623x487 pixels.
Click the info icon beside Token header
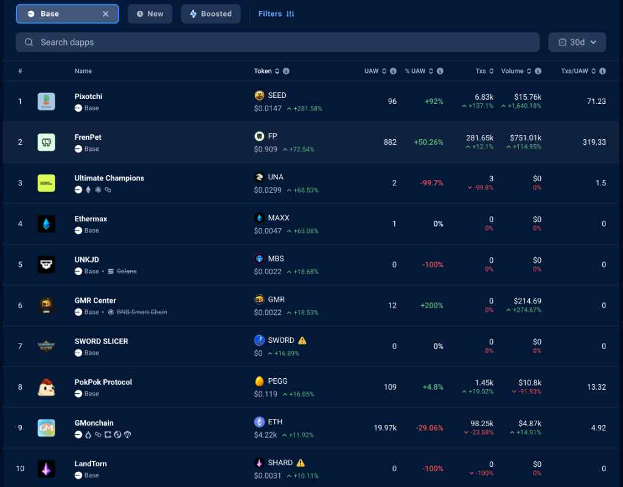[x=286, y=71]
